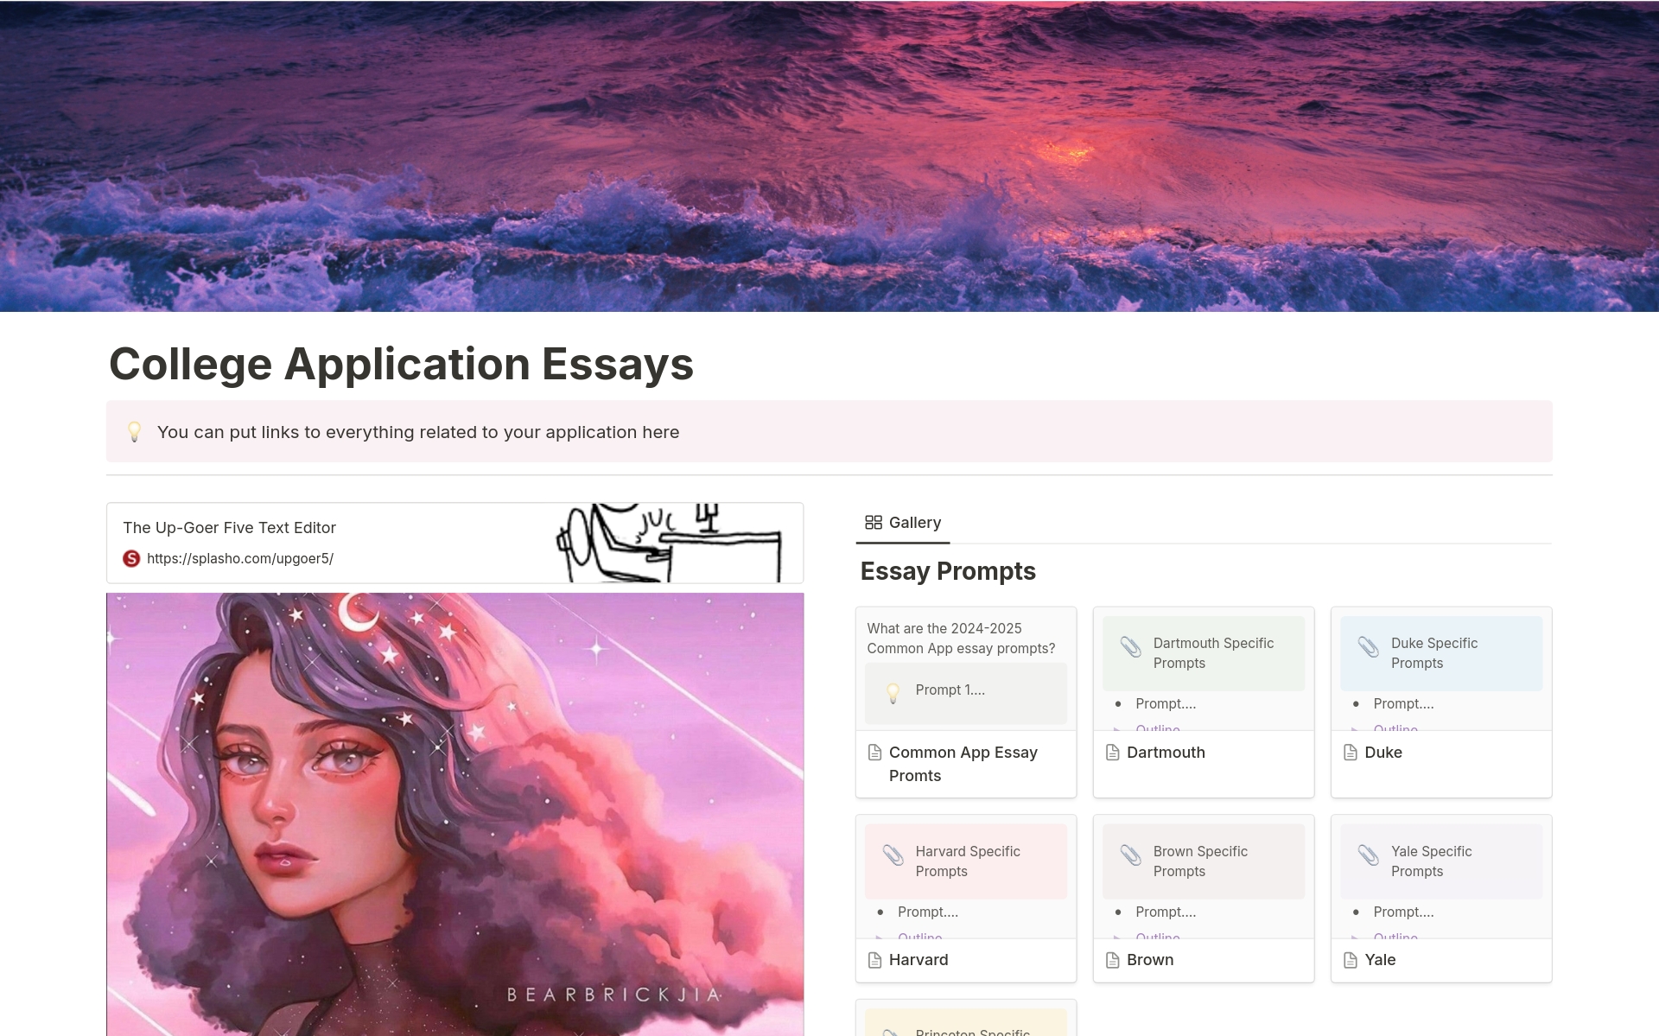This screenshot has width=1659, height=1036.
Task: Click the Gallery view icon
Action: [874, 522]
